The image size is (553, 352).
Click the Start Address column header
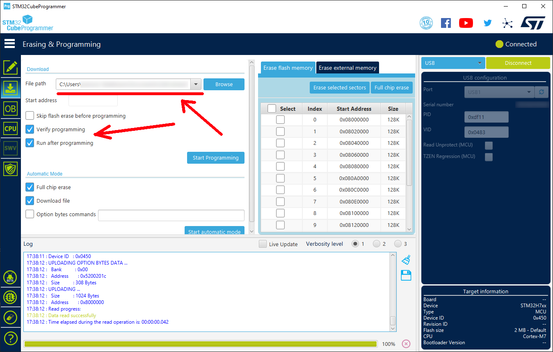click(354, 109)
